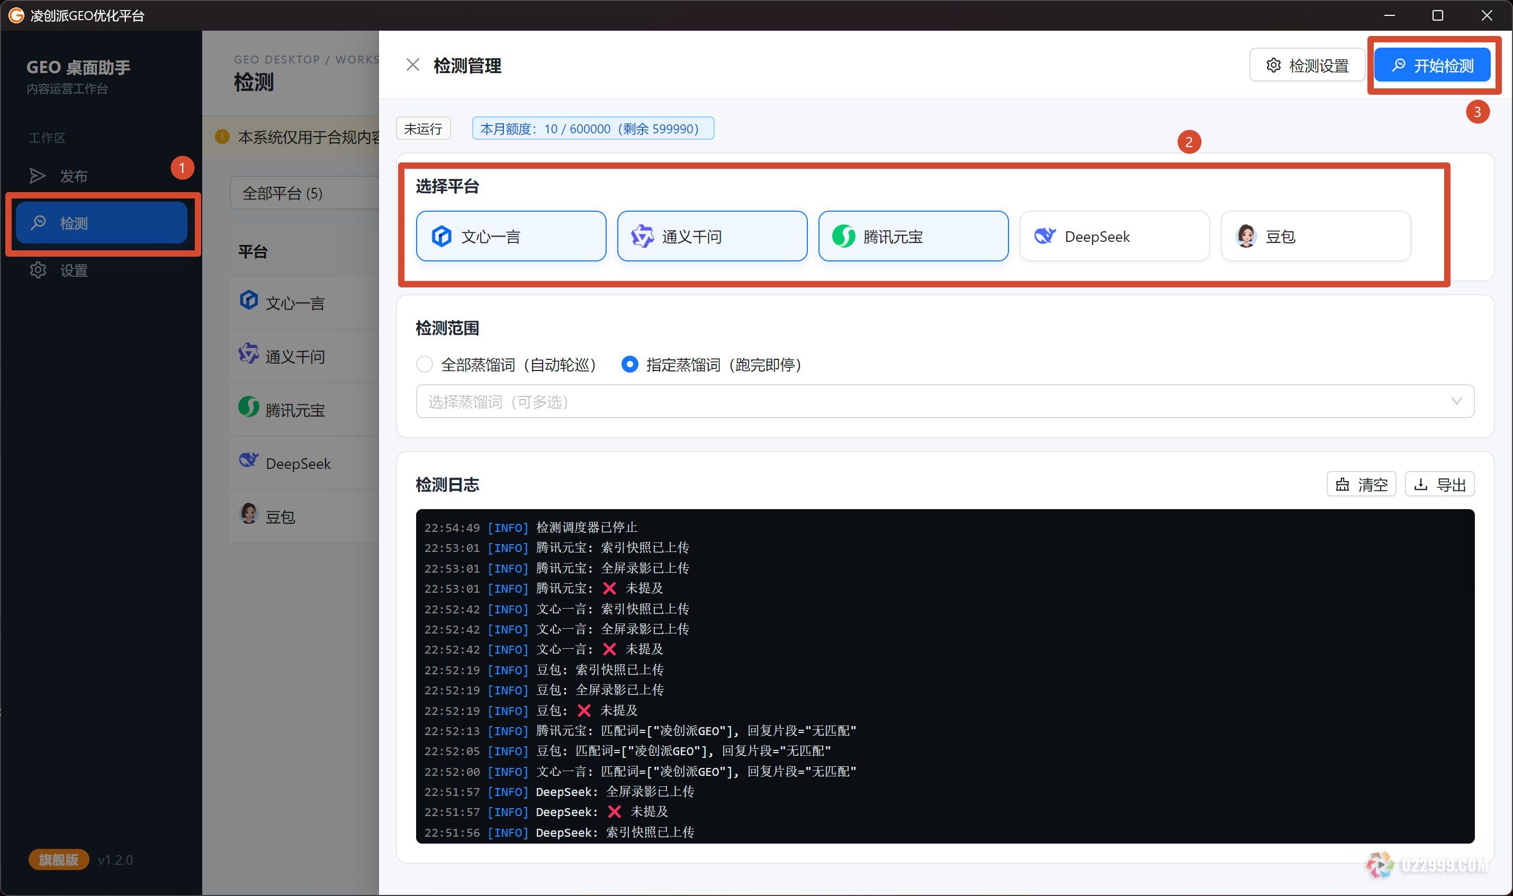
Task: Toggle the 文心一言 platform card
Action: (511, 236)
